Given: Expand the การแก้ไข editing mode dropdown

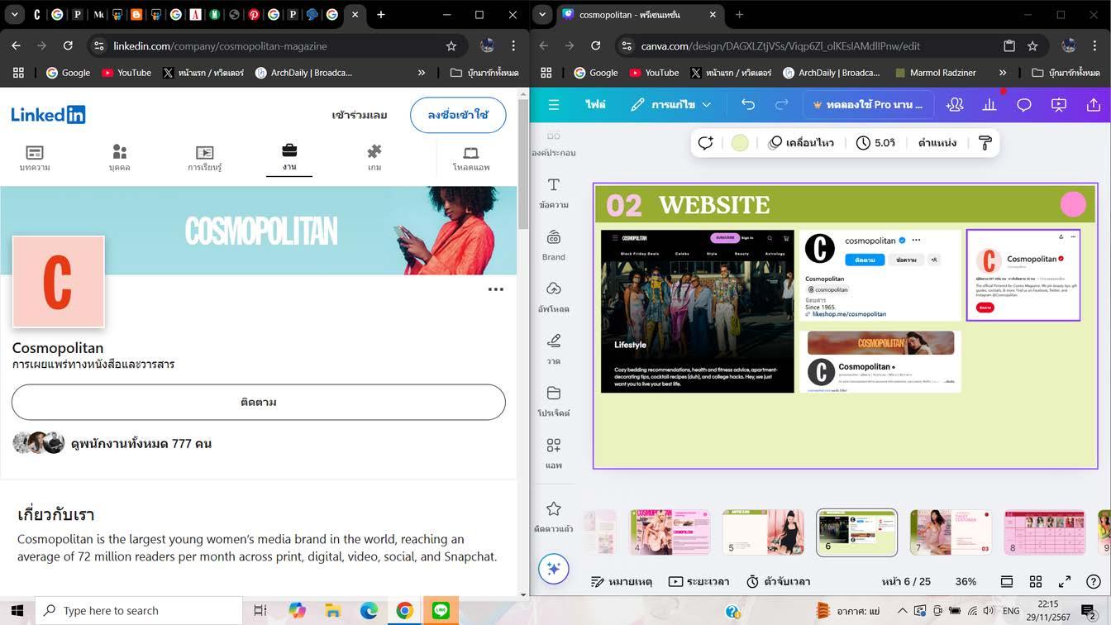Looking at the screenshot, I should pos(670,105).
